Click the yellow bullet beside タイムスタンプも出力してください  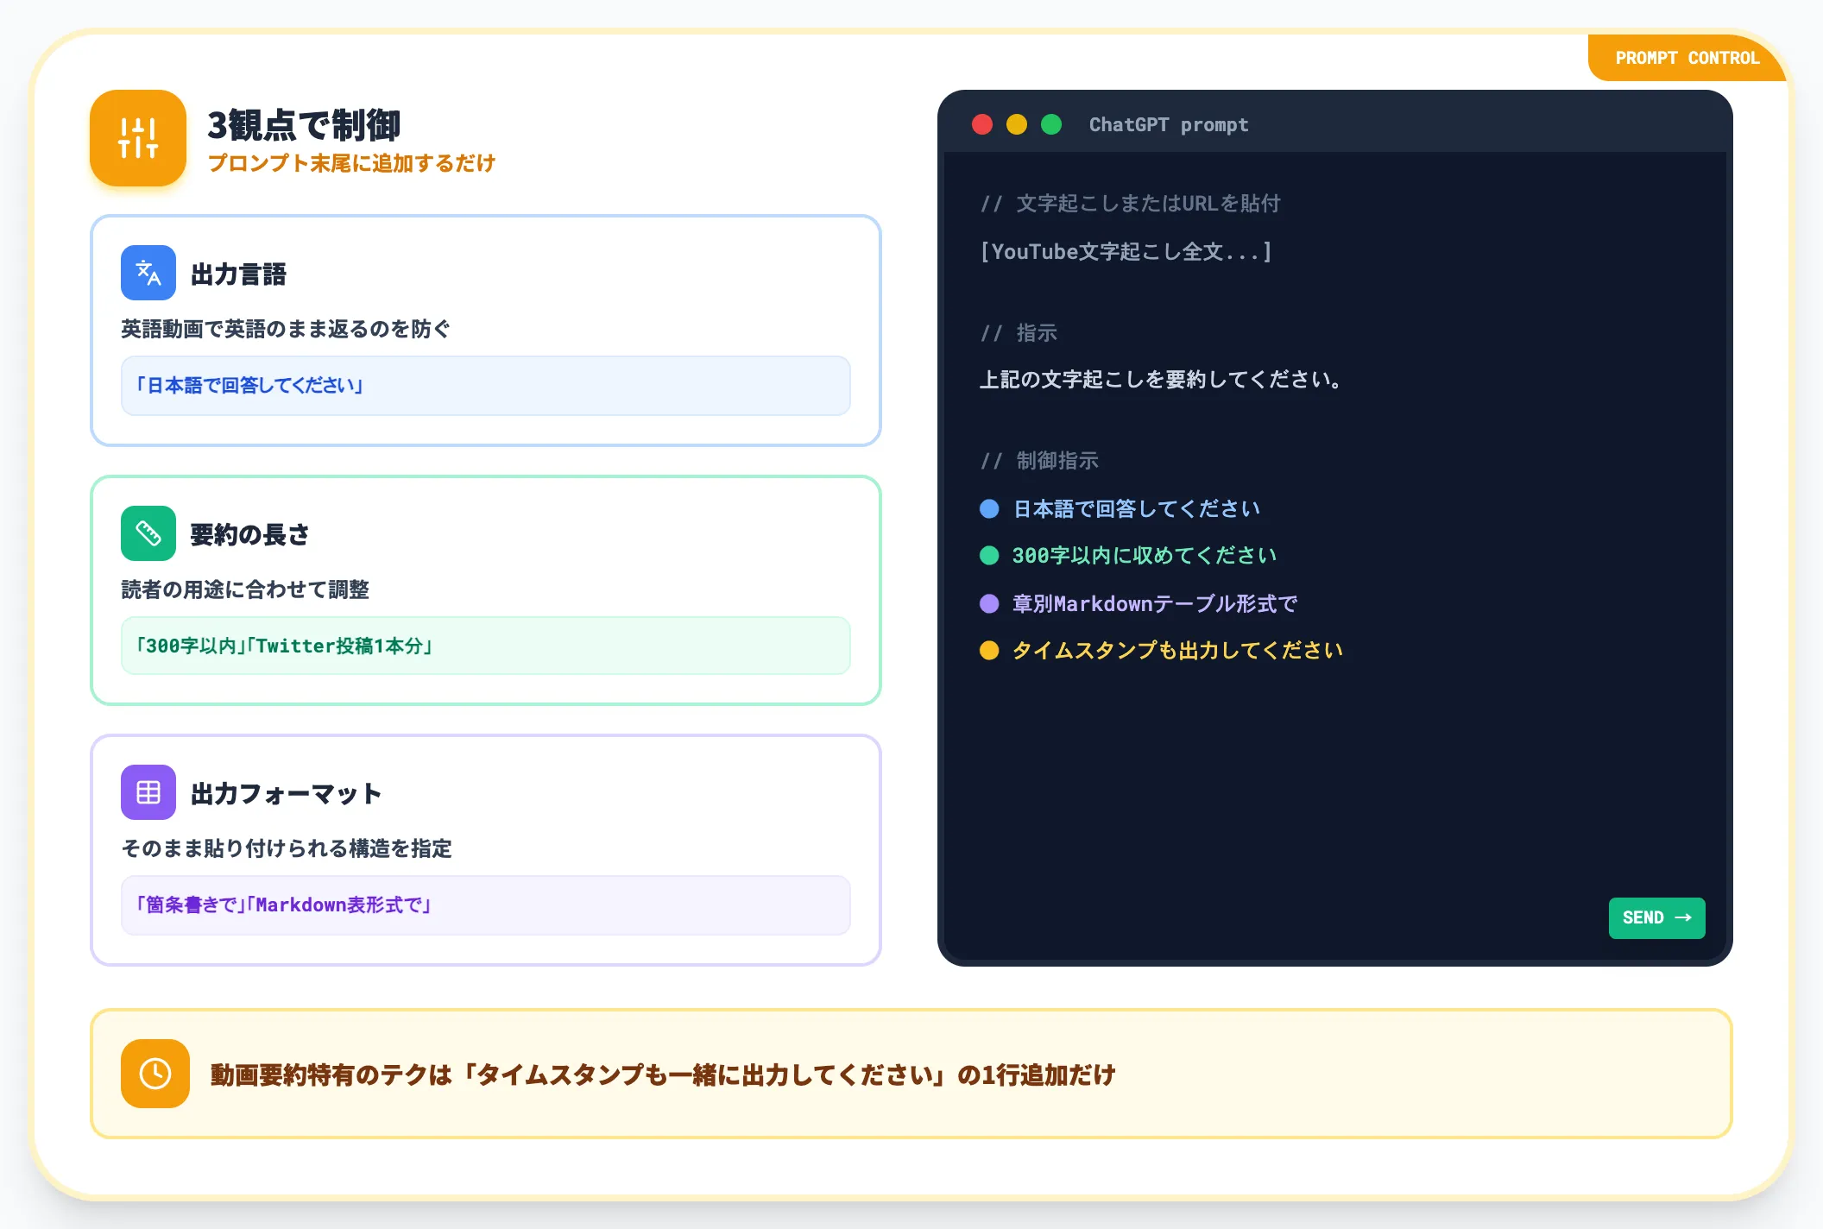tap(989, 651)
